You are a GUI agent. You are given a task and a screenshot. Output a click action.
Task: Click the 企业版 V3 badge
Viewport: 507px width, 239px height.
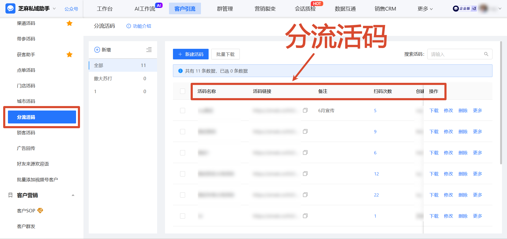click(465, 8)
